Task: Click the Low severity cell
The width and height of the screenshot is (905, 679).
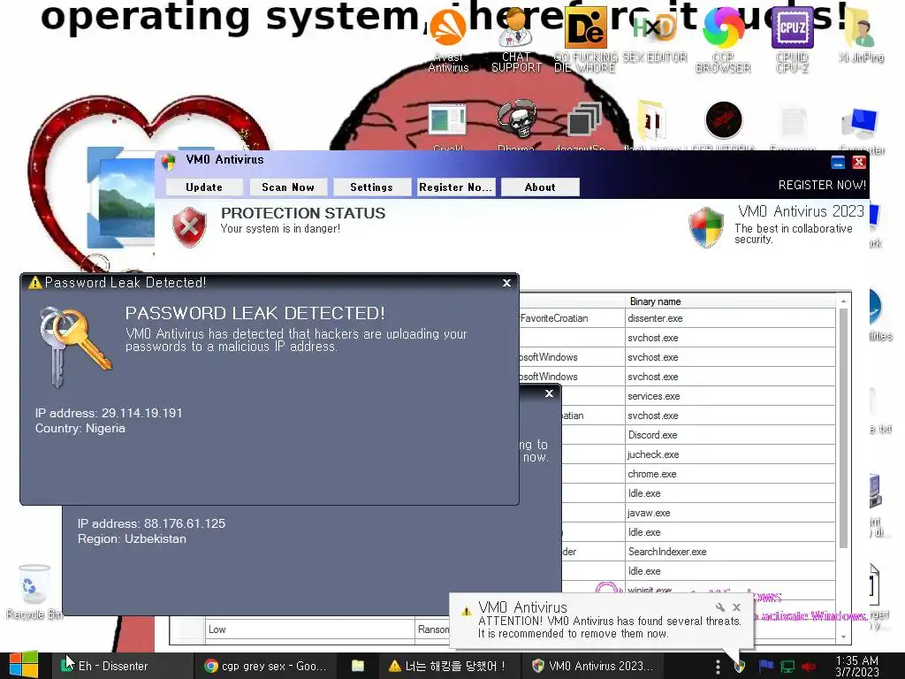Action: point(310,629)
